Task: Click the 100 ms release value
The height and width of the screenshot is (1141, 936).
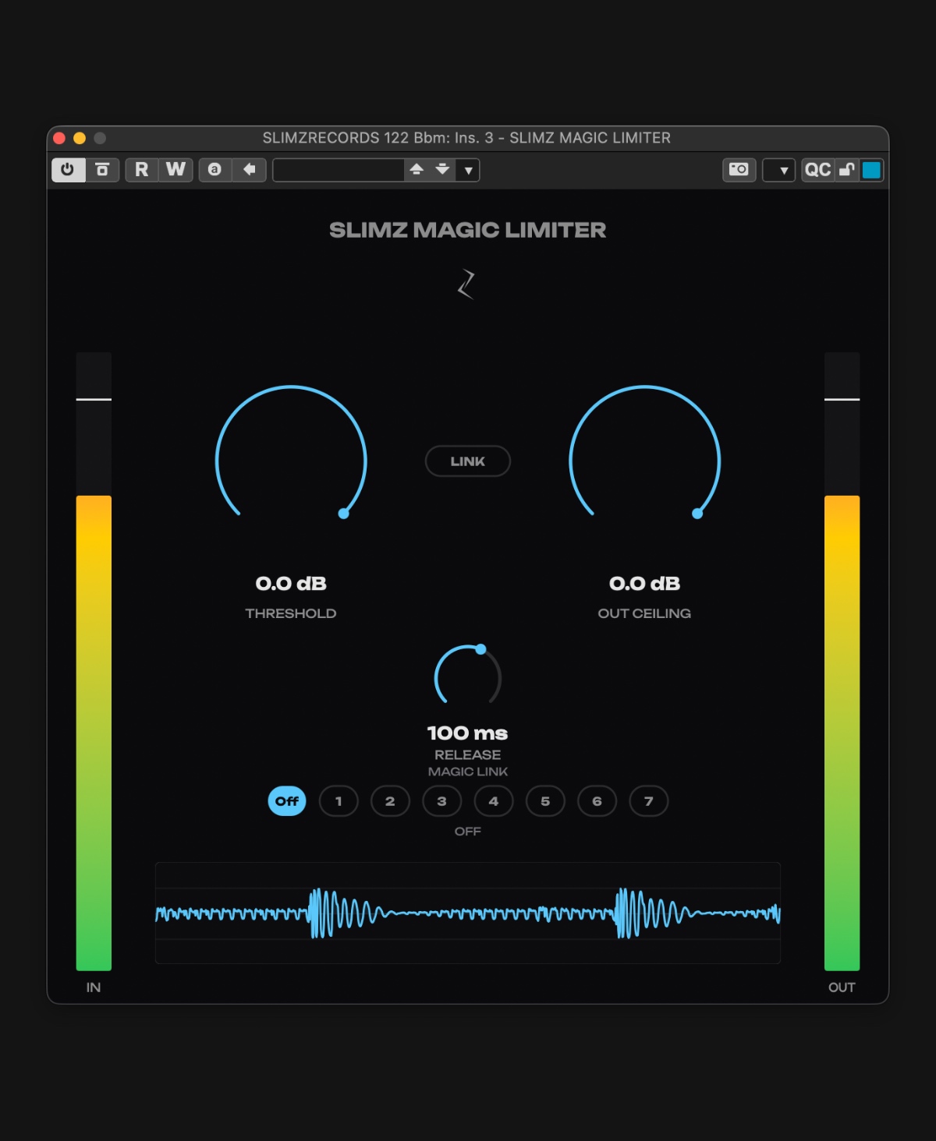Action: pos(468,733)
